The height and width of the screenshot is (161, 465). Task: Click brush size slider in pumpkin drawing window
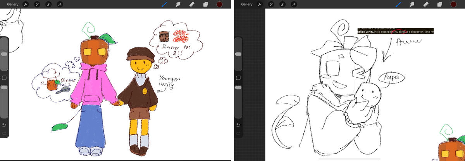[4, 54]
